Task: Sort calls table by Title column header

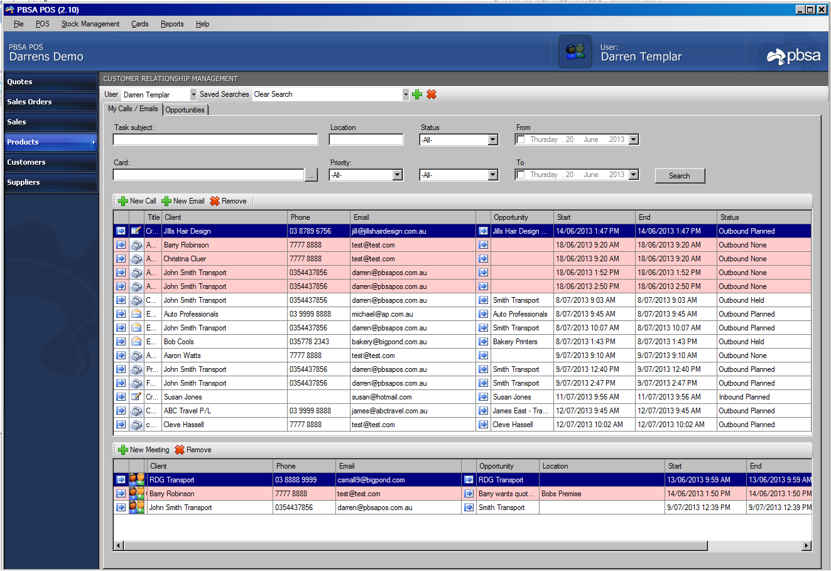Action: pyautogui.click(x=153, y=217)
